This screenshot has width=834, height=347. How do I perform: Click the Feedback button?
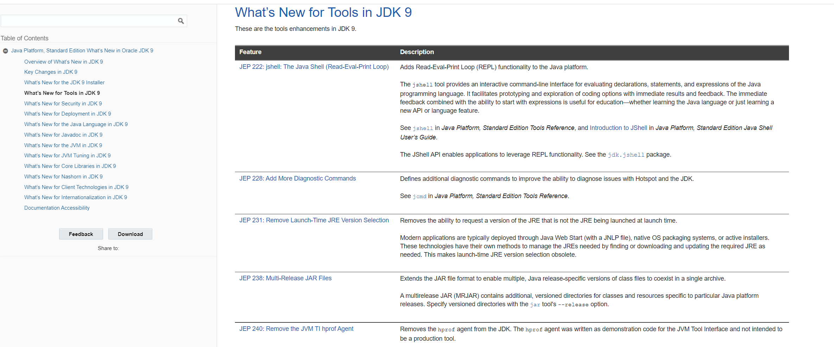81,234
